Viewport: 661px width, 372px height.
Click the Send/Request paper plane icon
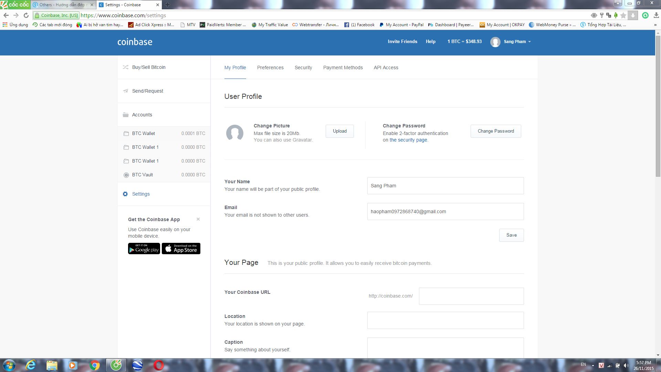coord(125,91)
